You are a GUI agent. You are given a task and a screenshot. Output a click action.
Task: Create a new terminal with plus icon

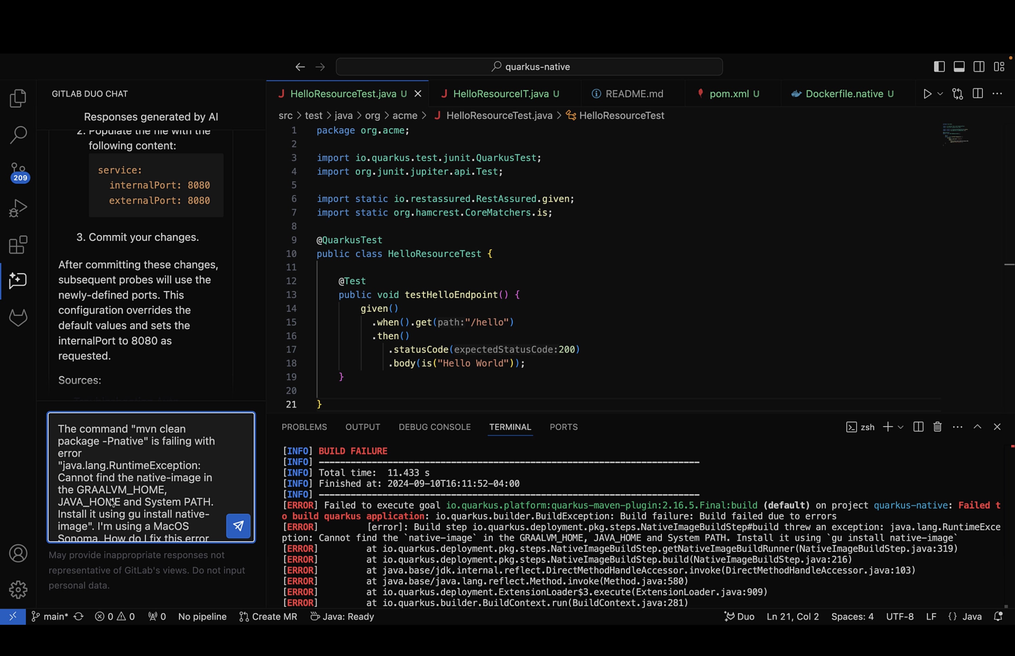(x=888, y=427)
